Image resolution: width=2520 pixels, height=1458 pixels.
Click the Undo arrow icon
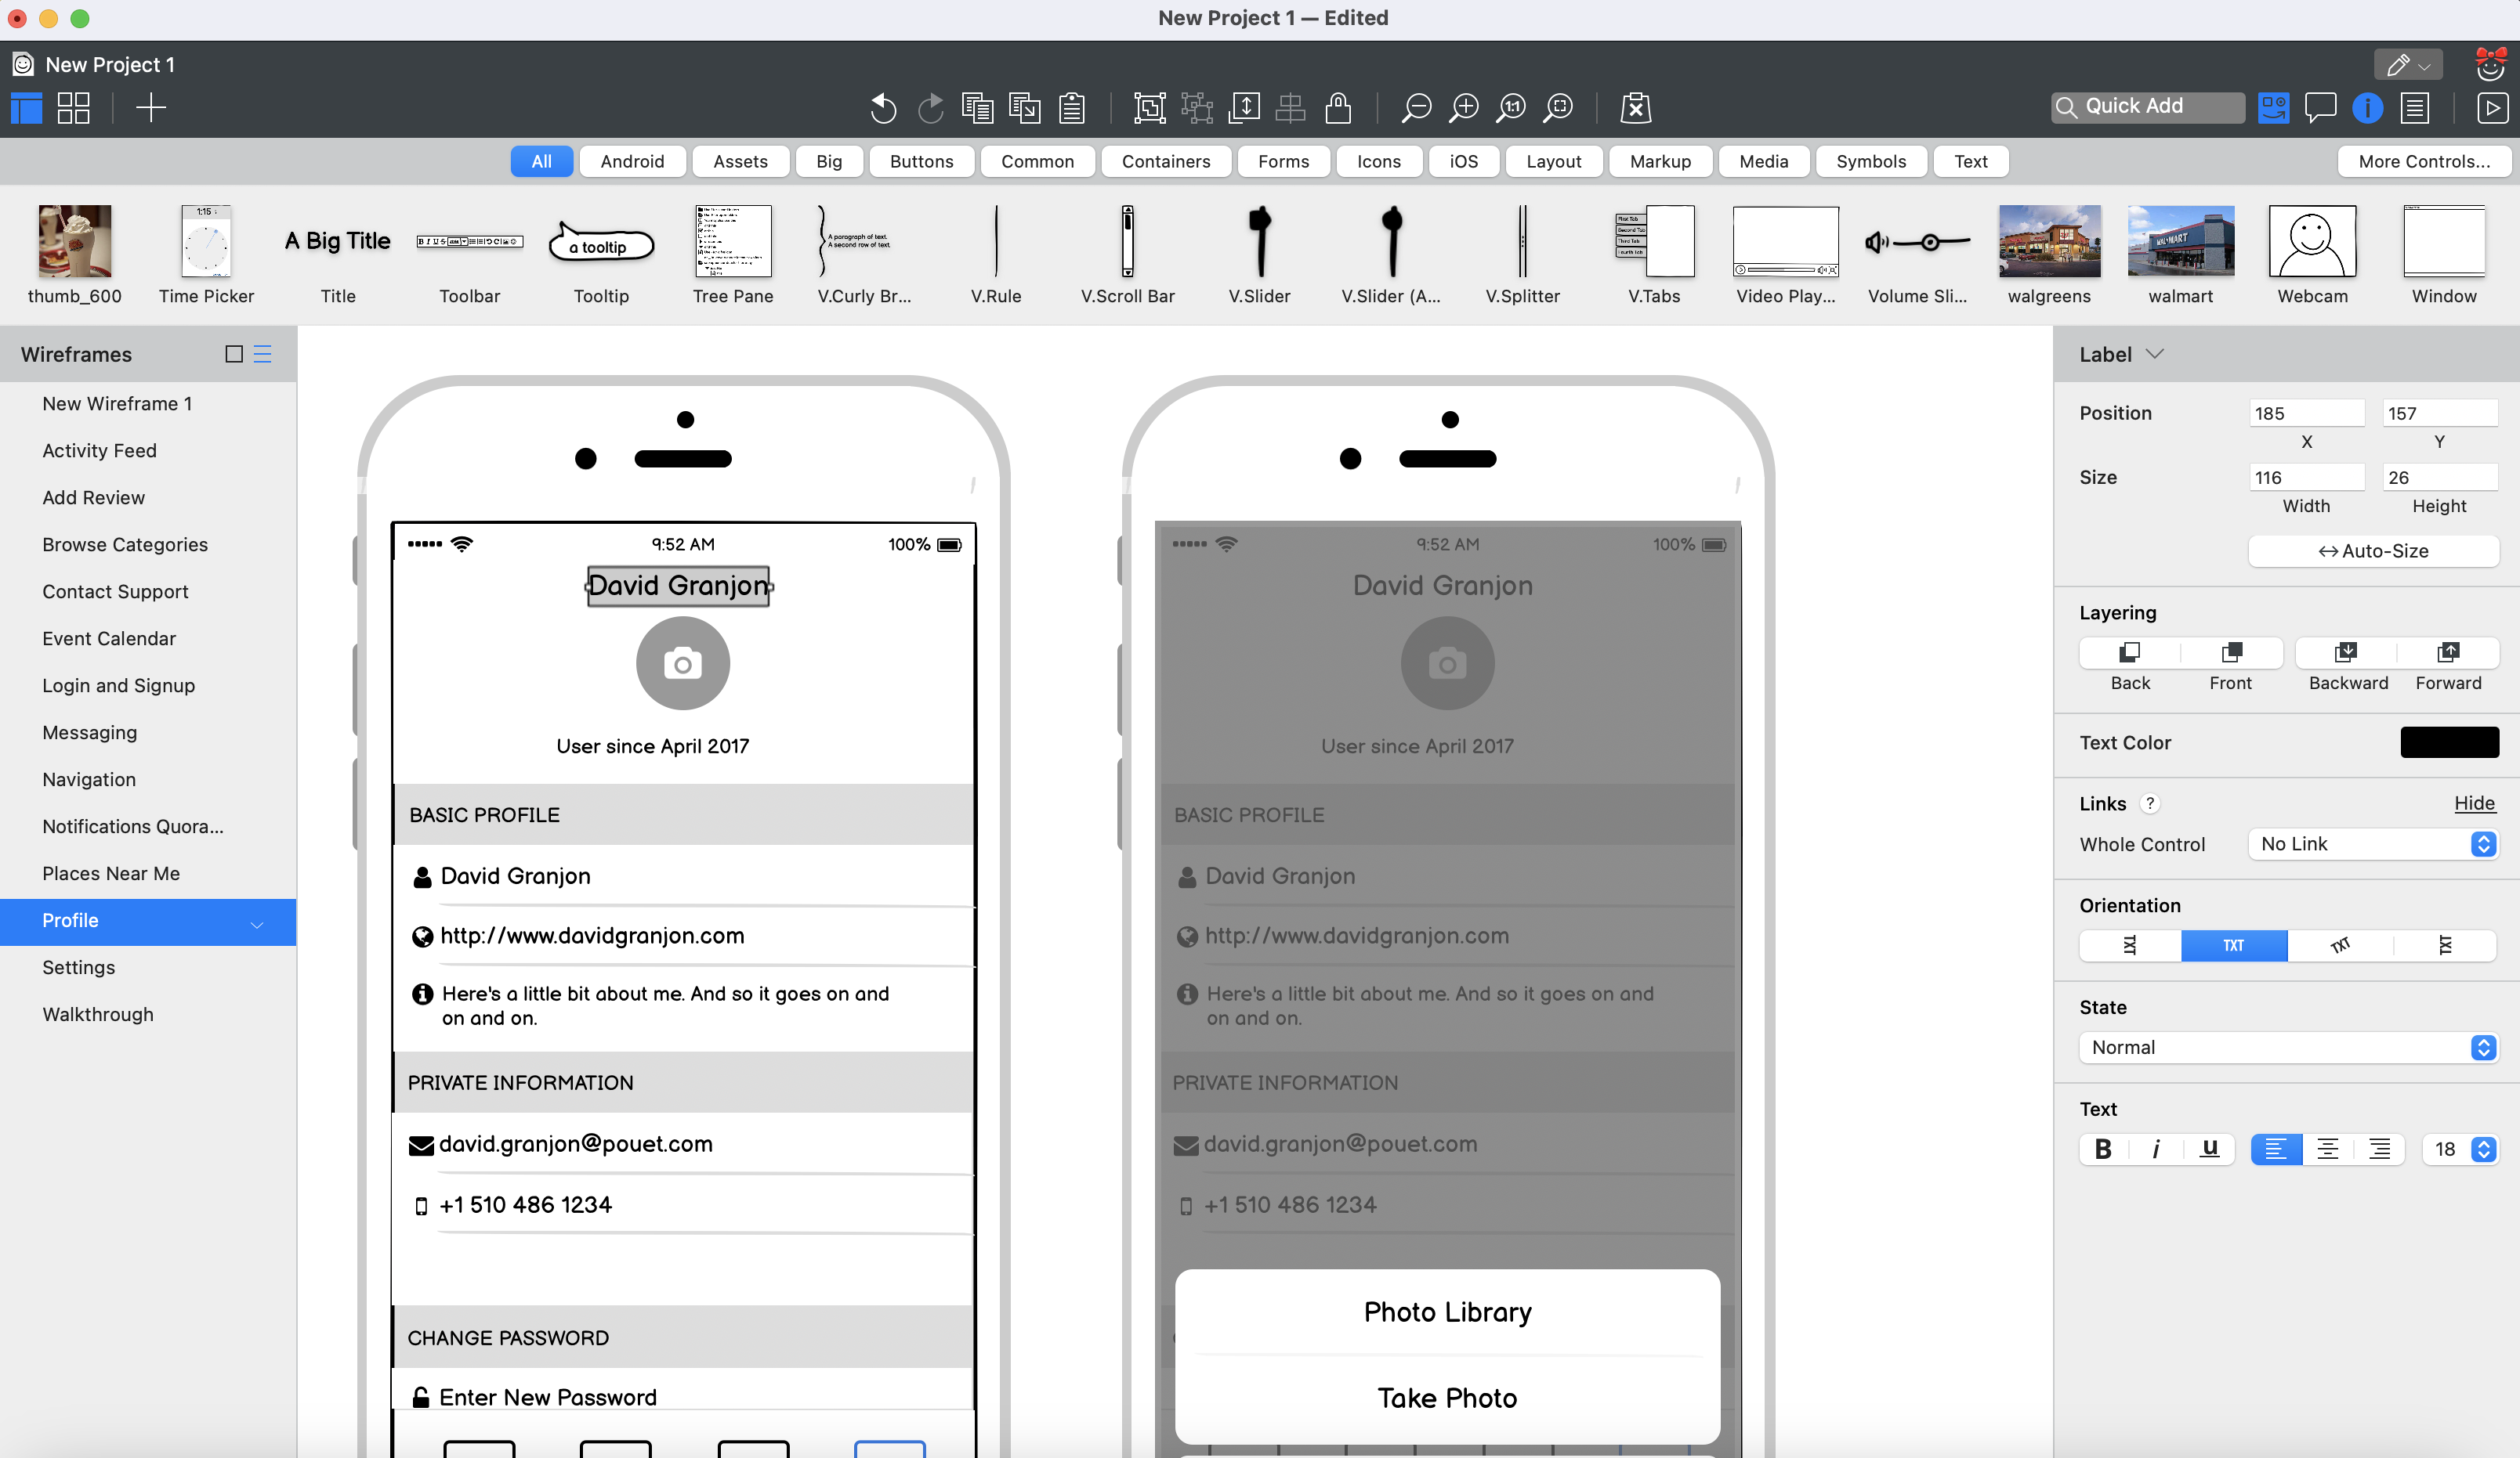point(883,107)
